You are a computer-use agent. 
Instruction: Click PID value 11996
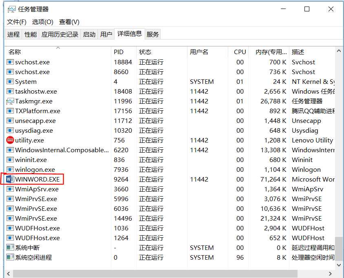pyautogui.click(x=123, y=101)
